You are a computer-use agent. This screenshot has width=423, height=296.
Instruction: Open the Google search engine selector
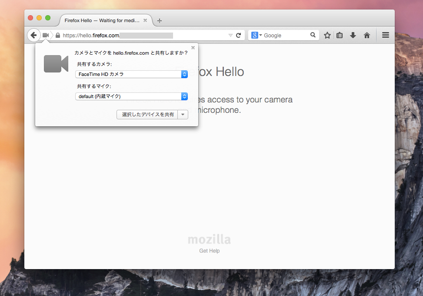256,35
